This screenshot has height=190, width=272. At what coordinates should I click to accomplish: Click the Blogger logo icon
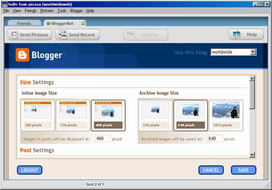point(22,55)
